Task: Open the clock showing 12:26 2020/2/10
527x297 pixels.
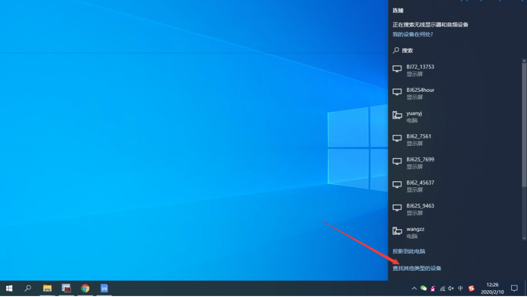Action: click(493, 288)
